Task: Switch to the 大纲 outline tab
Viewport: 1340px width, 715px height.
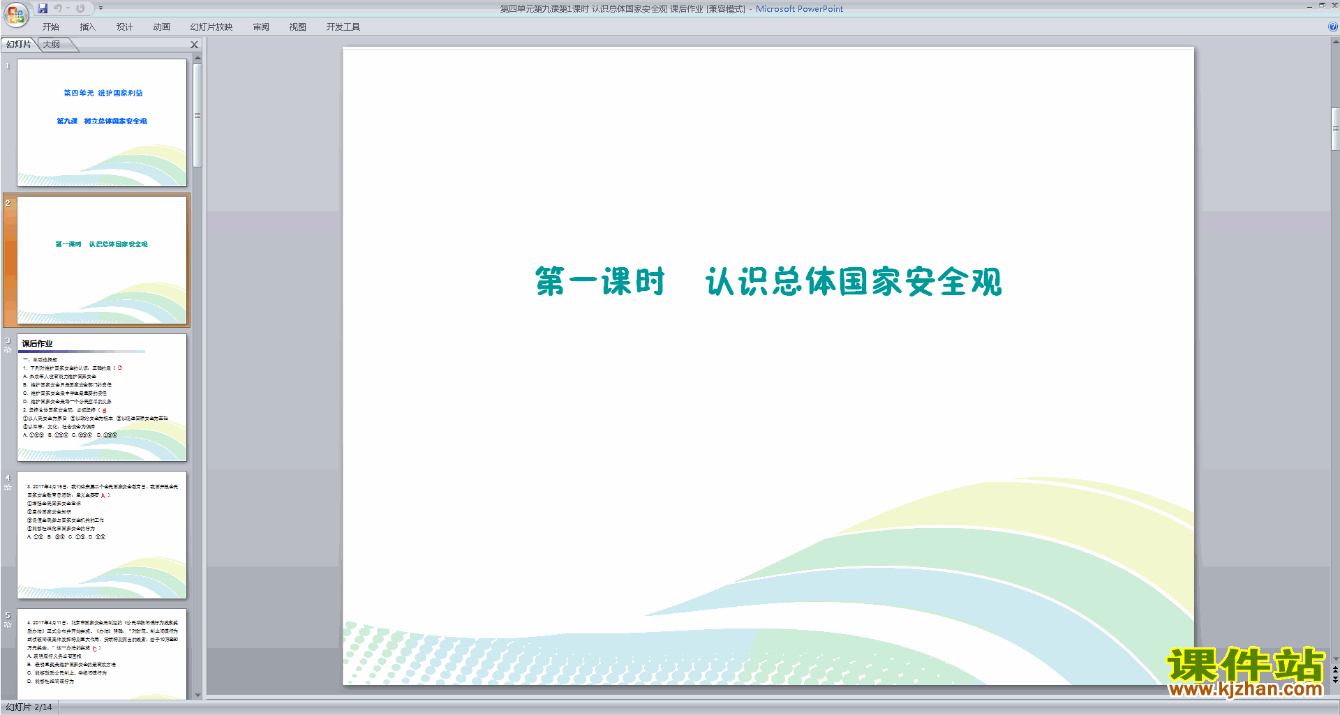Action: coord(52,45)
